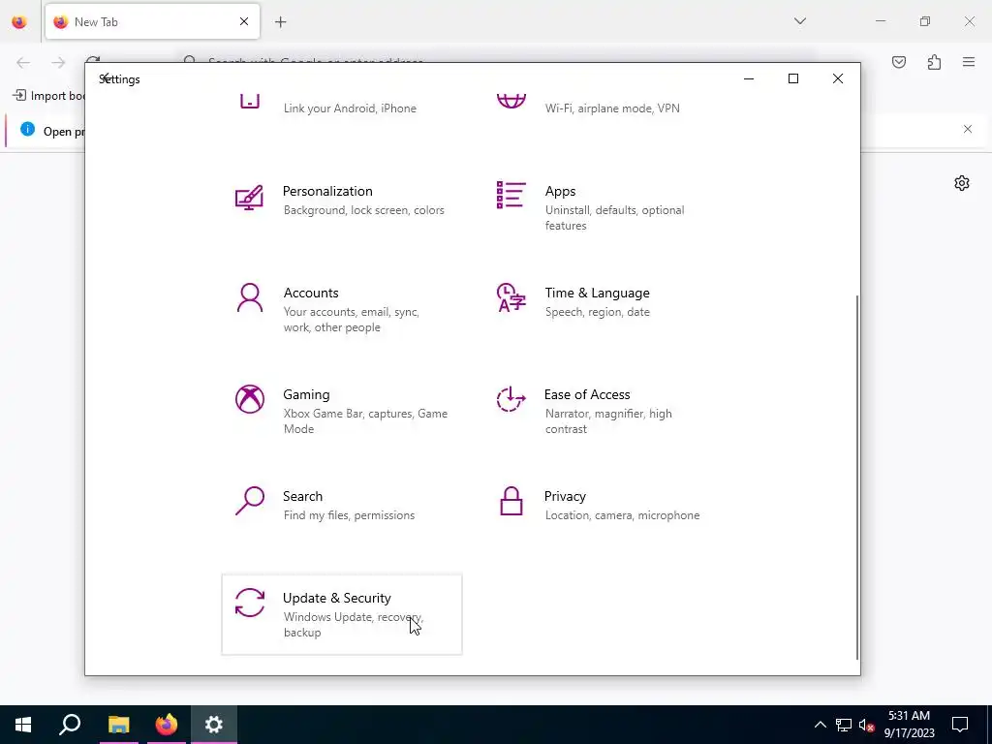
Task: Click the network tray icon
Action: [844, 725]
